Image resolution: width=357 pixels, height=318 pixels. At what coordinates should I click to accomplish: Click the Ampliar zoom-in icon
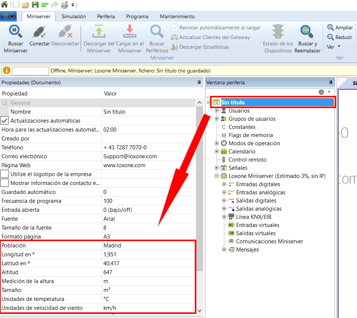(330, 27)
